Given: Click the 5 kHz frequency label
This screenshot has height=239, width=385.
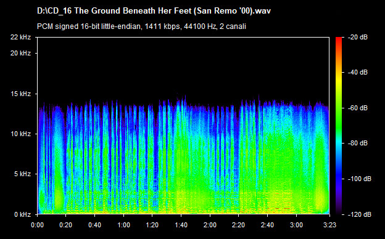Looking at the screenshot, I should pyautogui.click(x=23, y=174).
